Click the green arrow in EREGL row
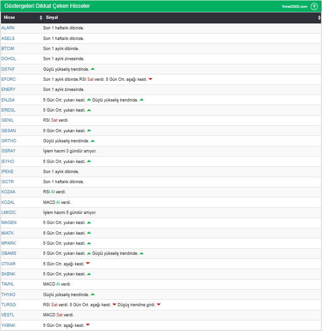 [x=89, y=110]
